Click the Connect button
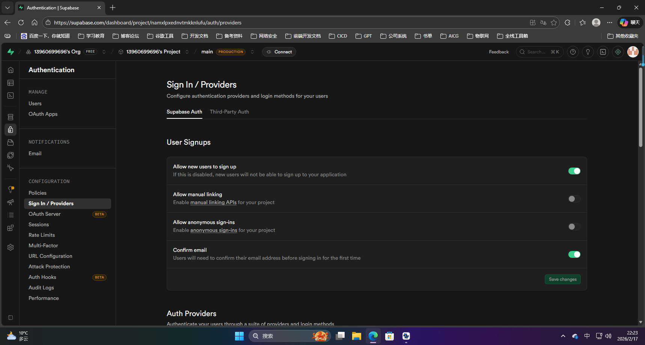Image resolution: width=645 pixels, height=345 pixels. pos(279,52)
